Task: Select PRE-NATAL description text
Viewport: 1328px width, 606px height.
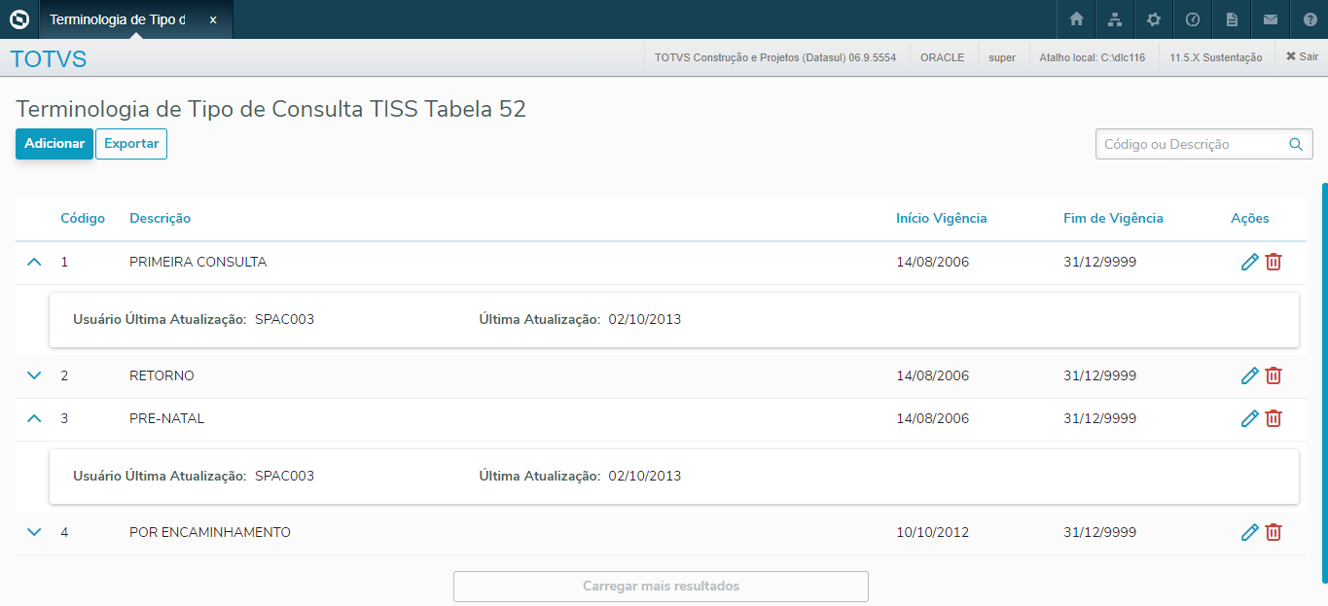Action: 166,418
